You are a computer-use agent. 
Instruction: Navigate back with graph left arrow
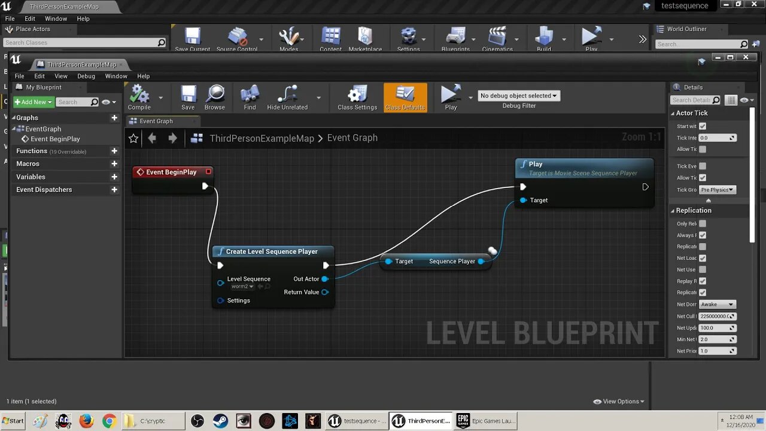click(152, 138)
